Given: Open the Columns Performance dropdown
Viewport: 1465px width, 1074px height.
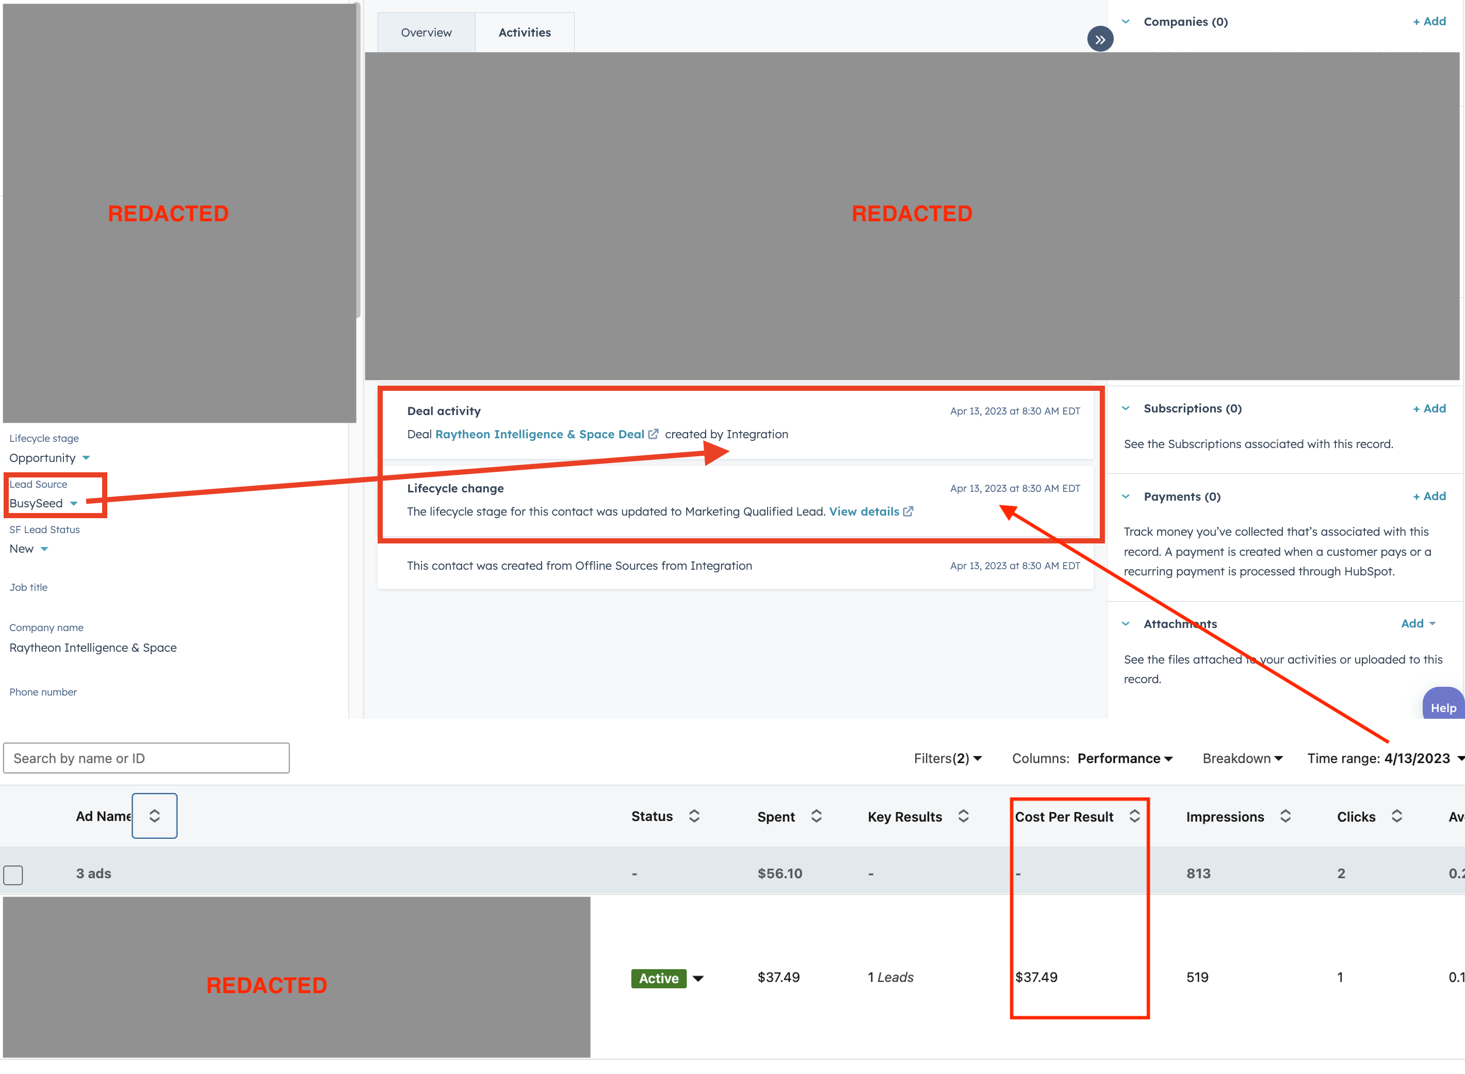Looking at the screenshot, I should [x=1124, y=758].
